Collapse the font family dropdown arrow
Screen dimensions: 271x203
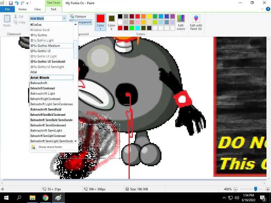[x=64, y=18]
